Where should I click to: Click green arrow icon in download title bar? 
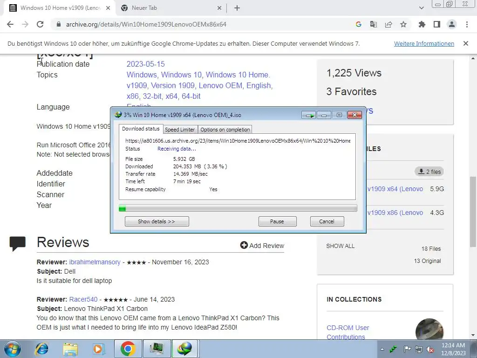pyautogui.click(x=309, y=115)
